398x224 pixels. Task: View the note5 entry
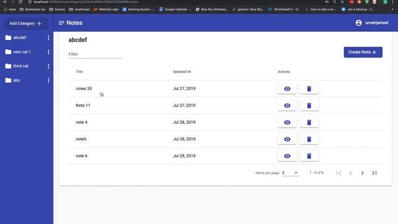tap(287, 139)
